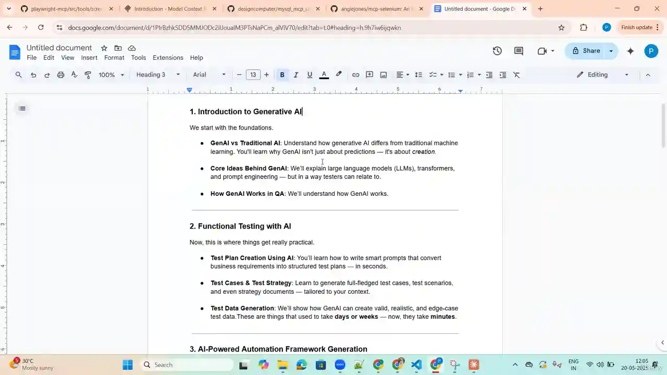Open the Insert menu
This screenshot has height=375, width=667.
(x=89, y=58)
